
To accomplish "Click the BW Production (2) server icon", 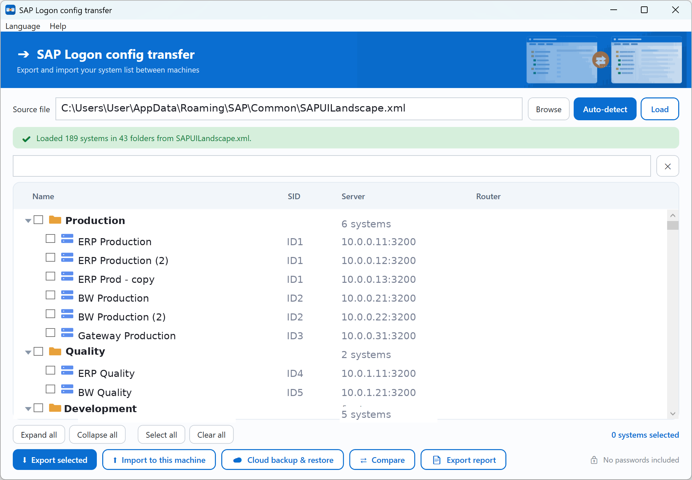I will coord(67,314).
